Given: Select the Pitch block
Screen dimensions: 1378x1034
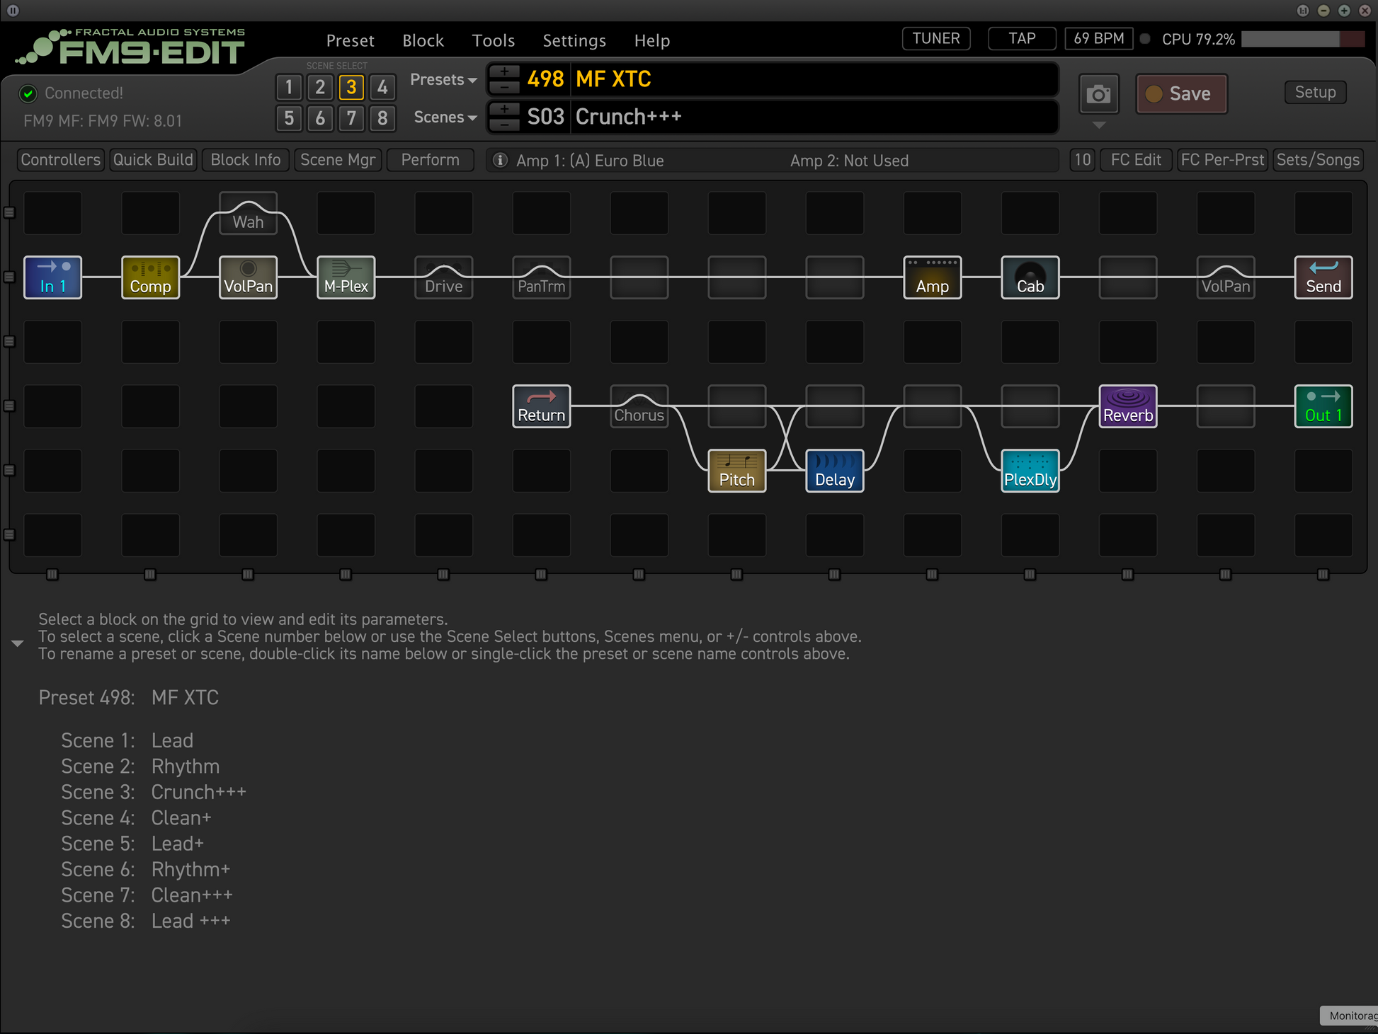Looking at the screenshot, I should pos(736,471).
